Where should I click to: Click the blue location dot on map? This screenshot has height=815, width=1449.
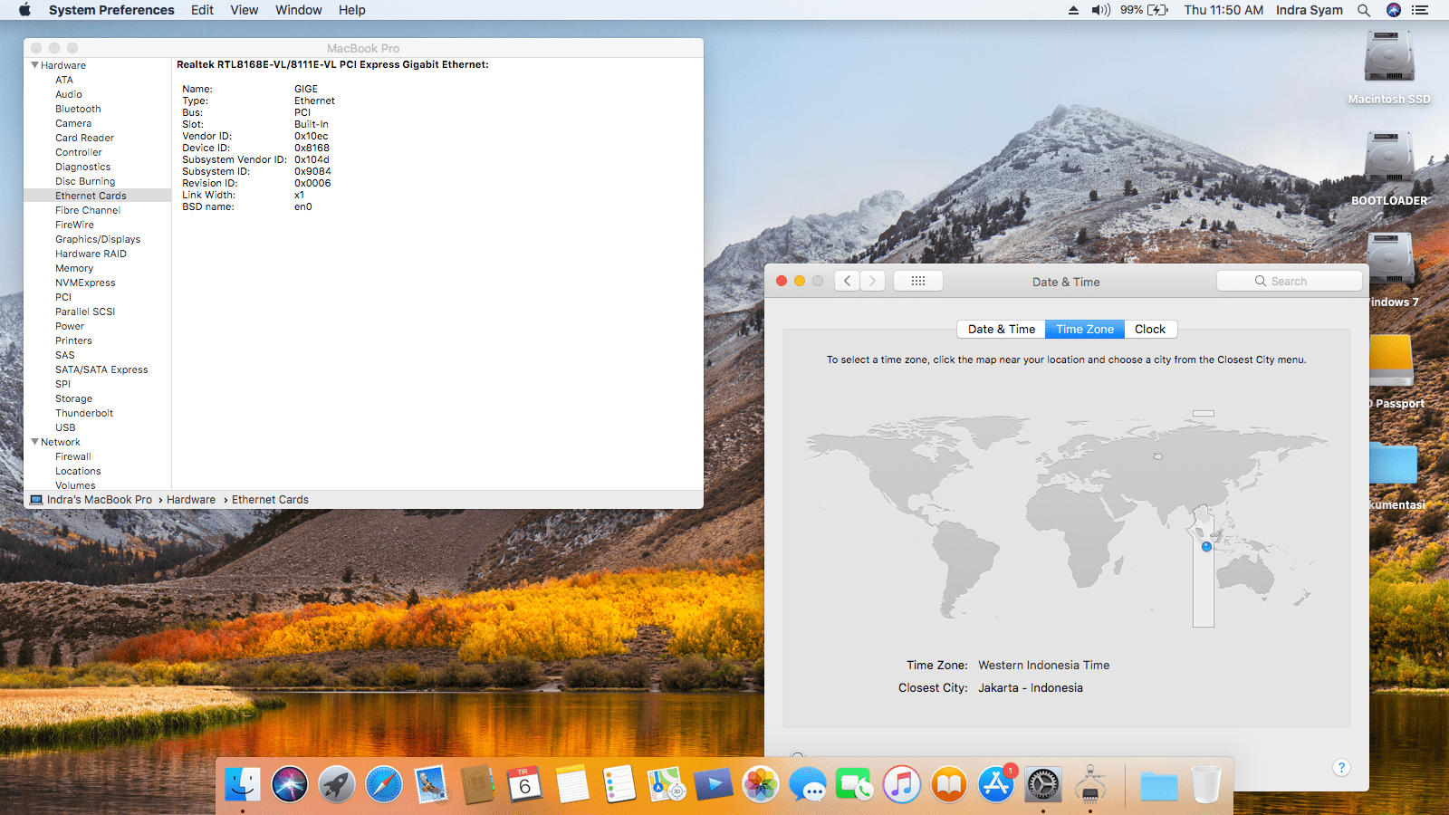pos(1206,547)
